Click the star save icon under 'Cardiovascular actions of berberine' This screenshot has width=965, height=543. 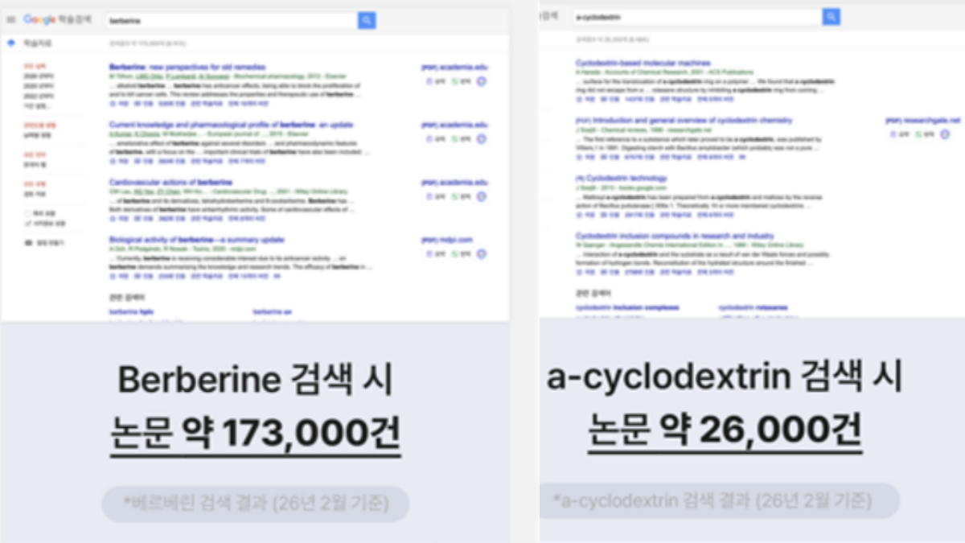click(112, 218)
